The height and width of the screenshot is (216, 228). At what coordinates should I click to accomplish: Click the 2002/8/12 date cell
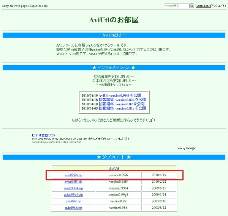pos(159,208)
